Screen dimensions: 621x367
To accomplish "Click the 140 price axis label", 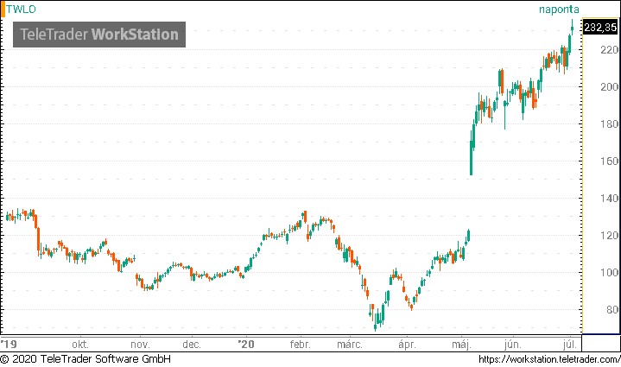I will point(609,198).
